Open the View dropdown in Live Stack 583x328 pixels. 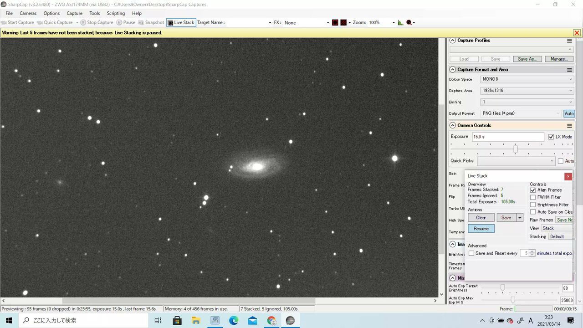tap(556, 228)
